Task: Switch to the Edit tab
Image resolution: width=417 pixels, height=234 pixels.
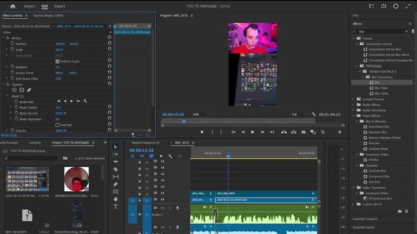Action: 45,6
